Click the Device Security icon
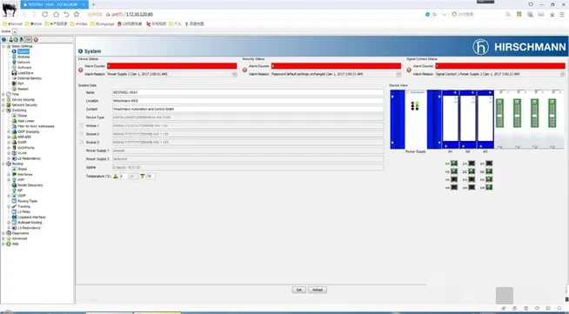 pyautogui.click(x=9, y=99)
